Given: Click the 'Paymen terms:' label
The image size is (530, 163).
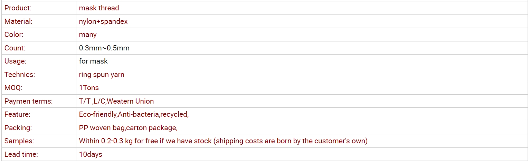Looking at the screenshot, I should coord(28,101).
